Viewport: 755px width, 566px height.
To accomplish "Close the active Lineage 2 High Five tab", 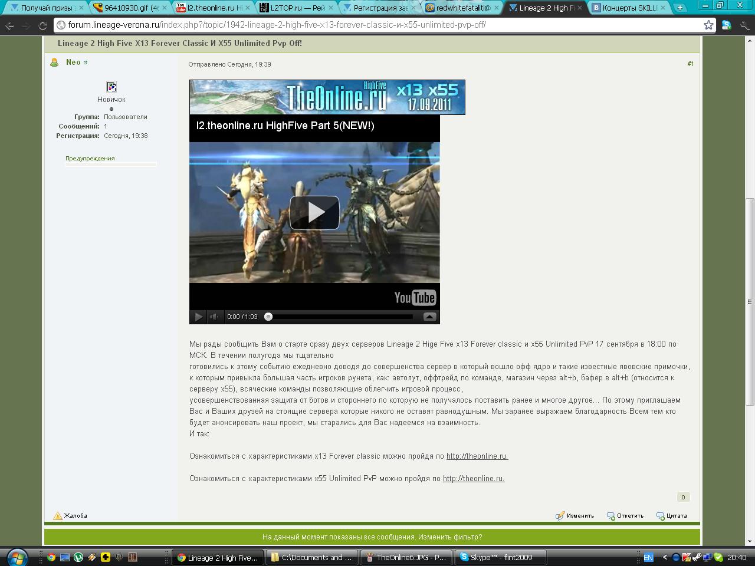I will tap(580, 8).
